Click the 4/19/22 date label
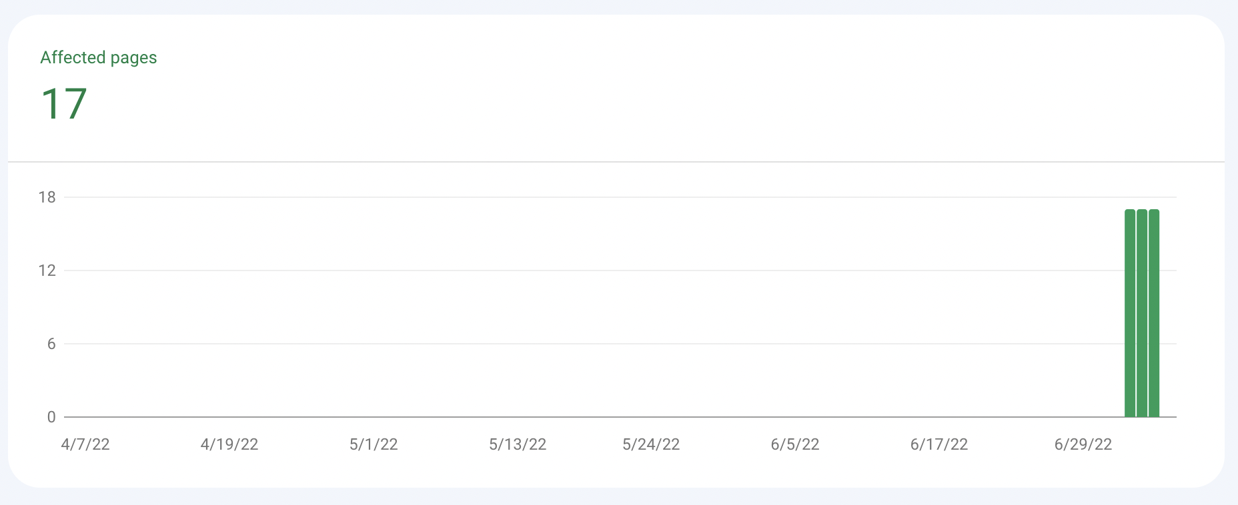Screen dimensions: 1238x505 229,444
